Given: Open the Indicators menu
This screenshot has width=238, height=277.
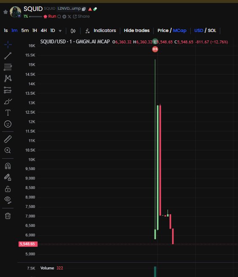Looking at the screenshot, I should [x=105, y=31].
